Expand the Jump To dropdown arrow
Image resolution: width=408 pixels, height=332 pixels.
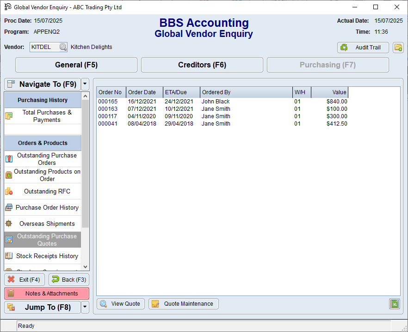(85, 307)
